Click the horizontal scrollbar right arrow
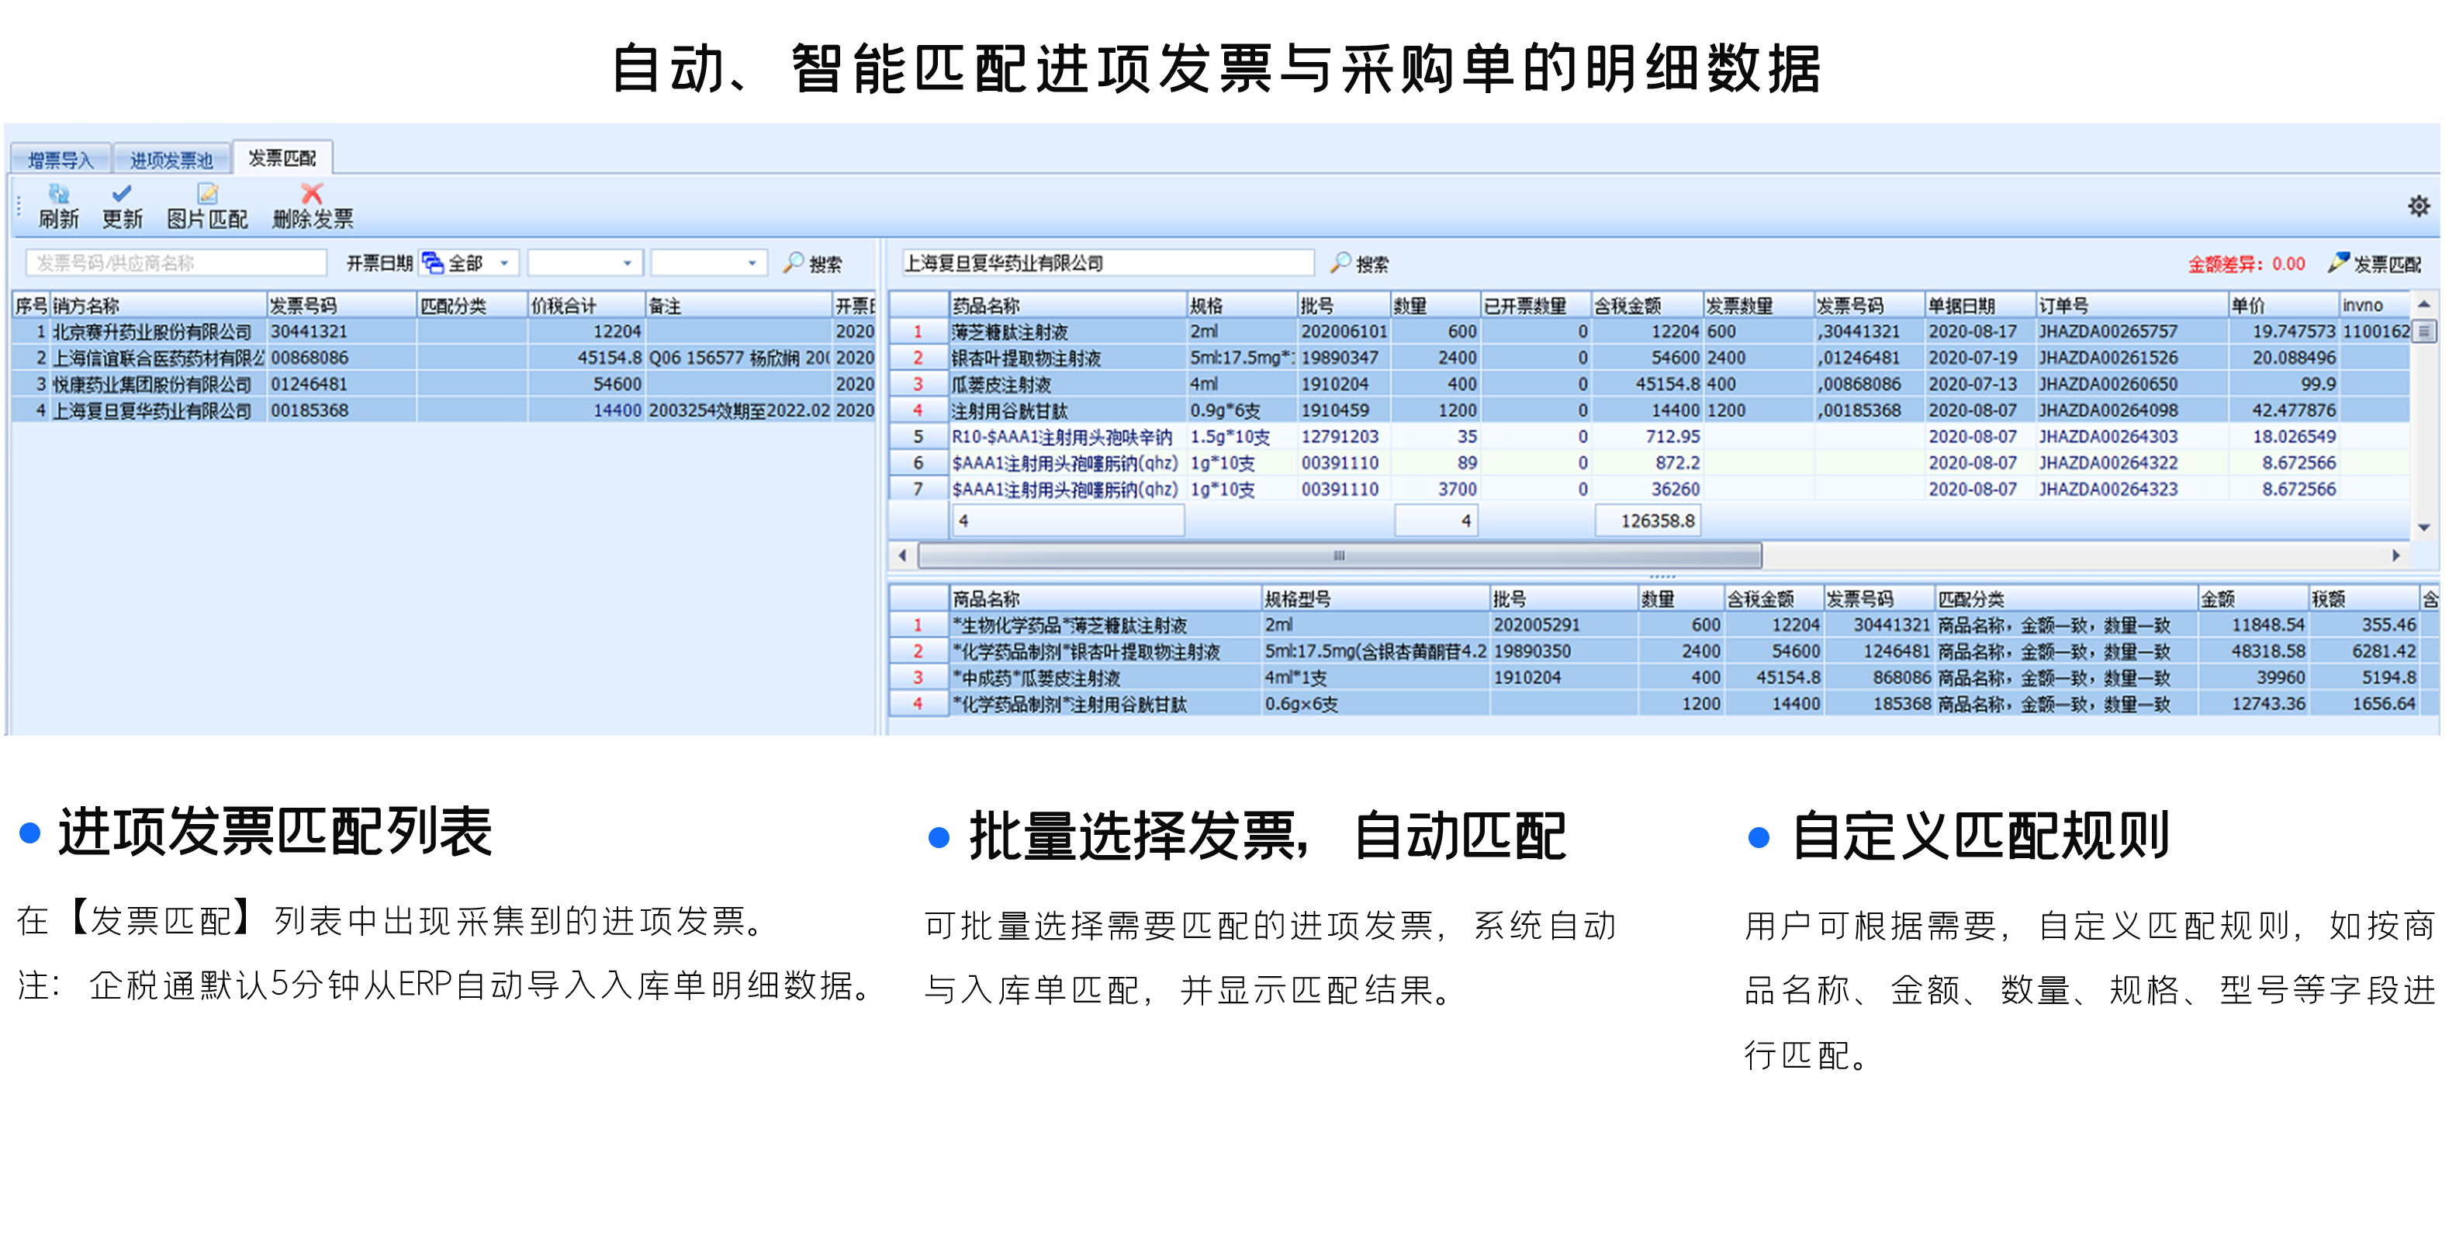The height and width of the screenshot is (1250, 2449). tap(2395, 555)
